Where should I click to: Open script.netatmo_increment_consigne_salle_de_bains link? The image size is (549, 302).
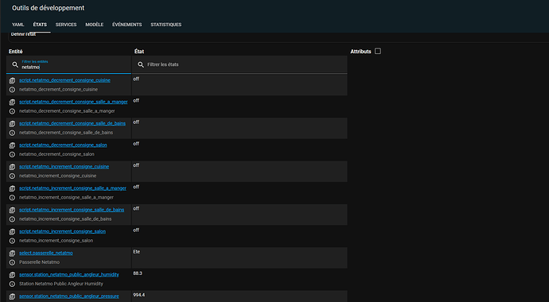[72, 210]
